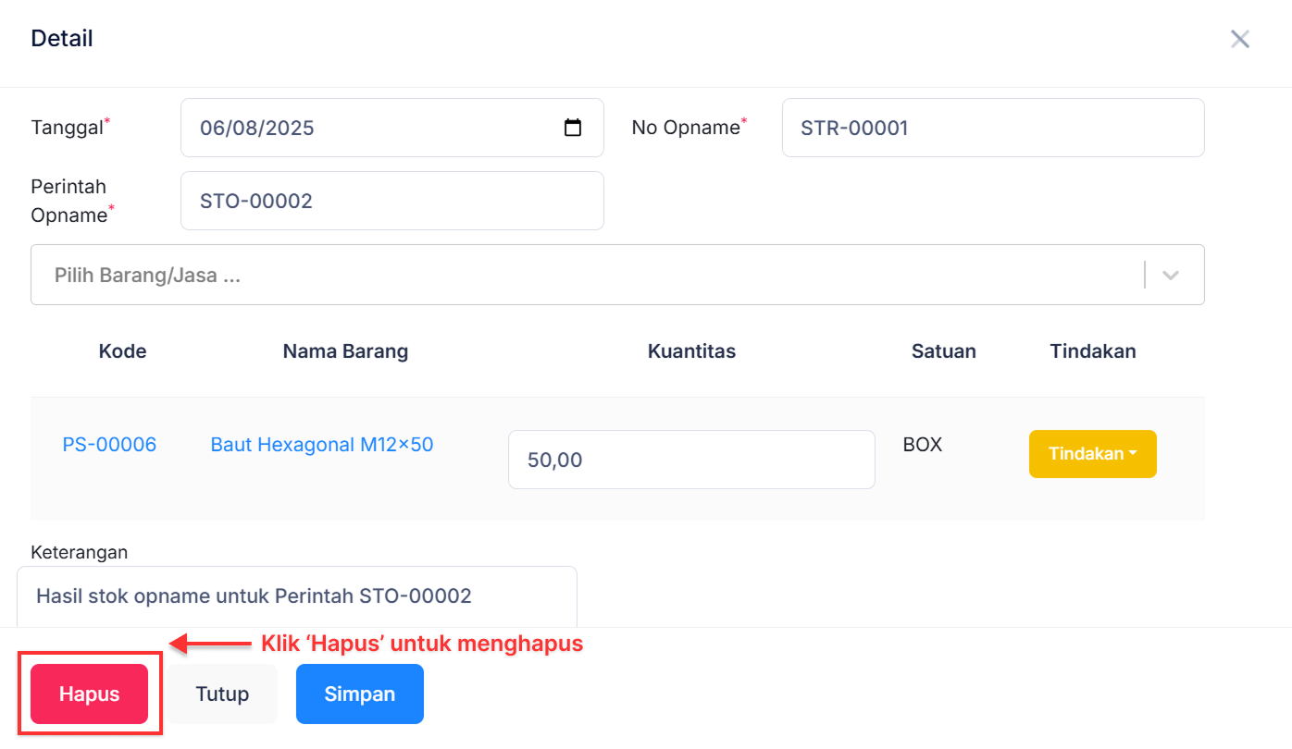Select Tutup to dismiss the dialog

221,694
